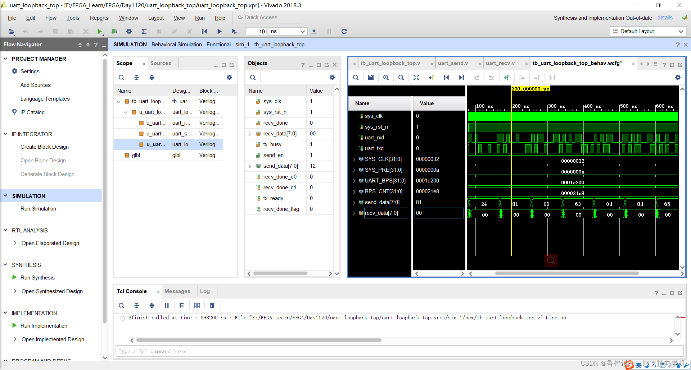Switch to tb_uart_loopback_top.v tab
Image resolution: width=691 pixels, height=370 pixels.
point(390,63)
